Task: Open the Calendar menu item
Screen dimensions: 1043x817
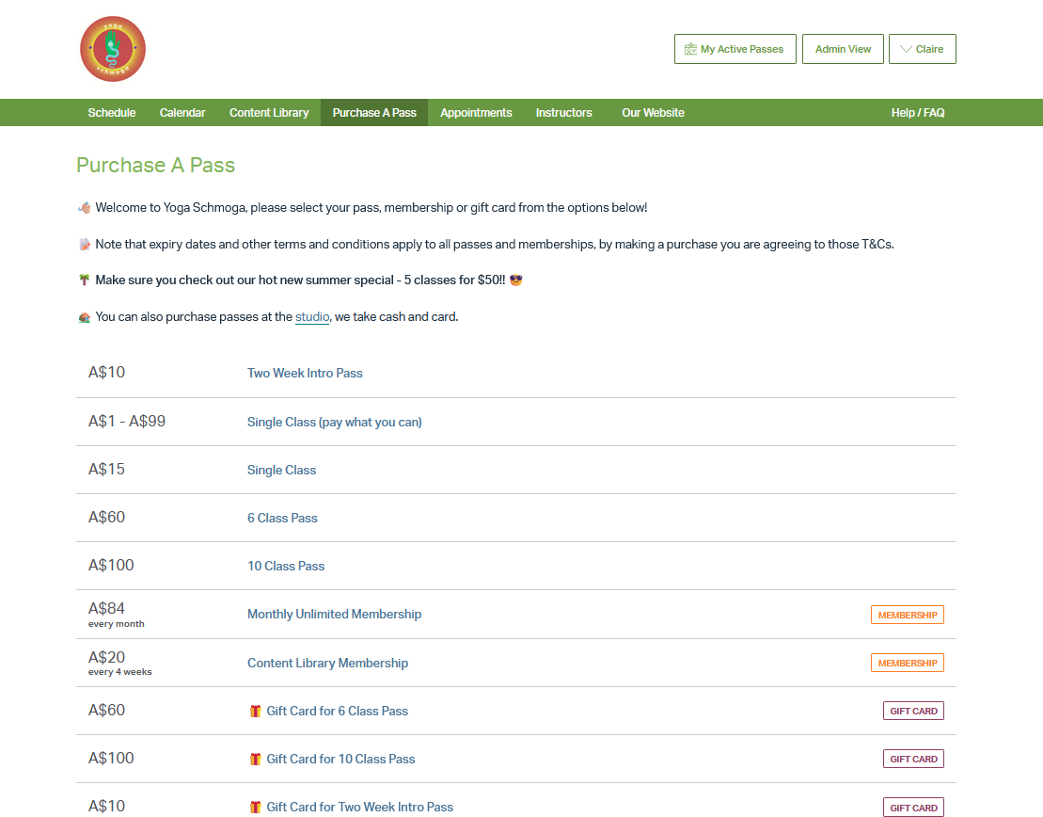Action: pos(182,112)
